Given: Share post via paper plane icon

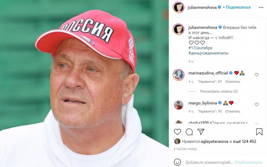Looking at the screenshot, I should pos(201,132).
